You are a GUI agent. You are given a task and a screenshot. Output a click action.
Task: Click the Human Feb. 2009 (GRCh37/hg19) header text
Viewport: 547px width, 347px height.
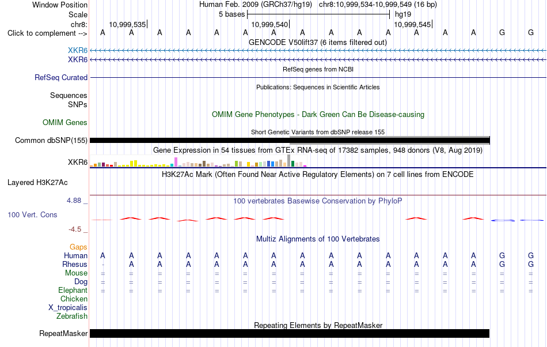pos(256,5)
